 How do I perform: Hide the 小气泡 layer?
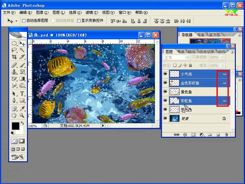pos(165,74)
